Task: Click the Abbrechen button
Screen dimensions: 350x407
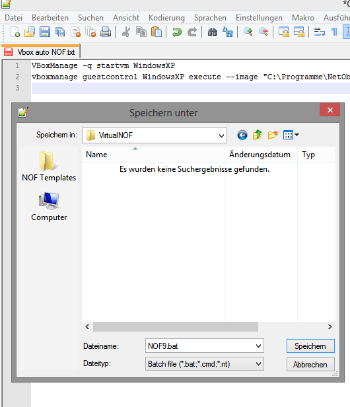Action: (x=310, y=365)
